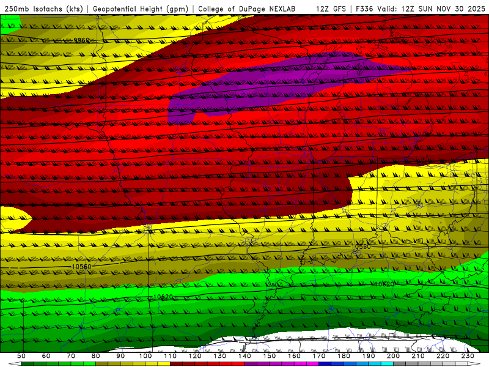Click the 200 value on the color scale
This screenshot has width=489, height=367.
[393, 356]
